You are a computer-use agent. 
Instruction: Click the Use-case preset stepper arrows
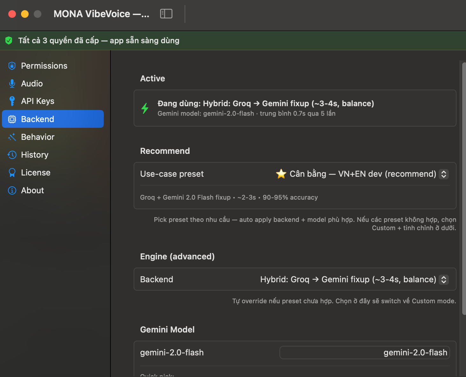coord(444,174)
